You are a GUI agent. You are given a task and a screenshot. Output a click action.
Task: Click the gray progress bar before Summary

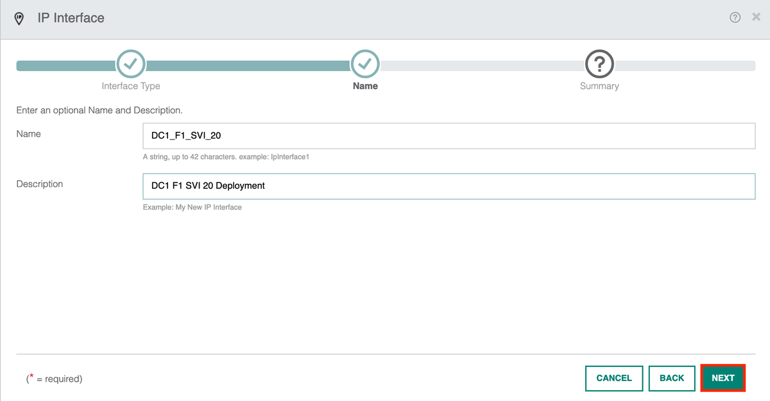coord(481,65)
